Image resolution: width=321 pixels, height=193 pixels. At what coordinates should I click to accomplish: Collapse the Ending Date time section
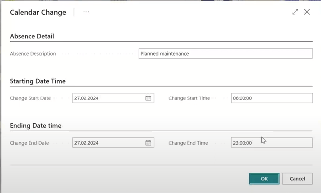pos(36,126)
